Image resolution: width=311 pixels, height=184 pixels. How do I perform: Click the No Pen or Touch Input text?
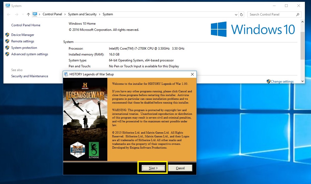click(144, 66)
